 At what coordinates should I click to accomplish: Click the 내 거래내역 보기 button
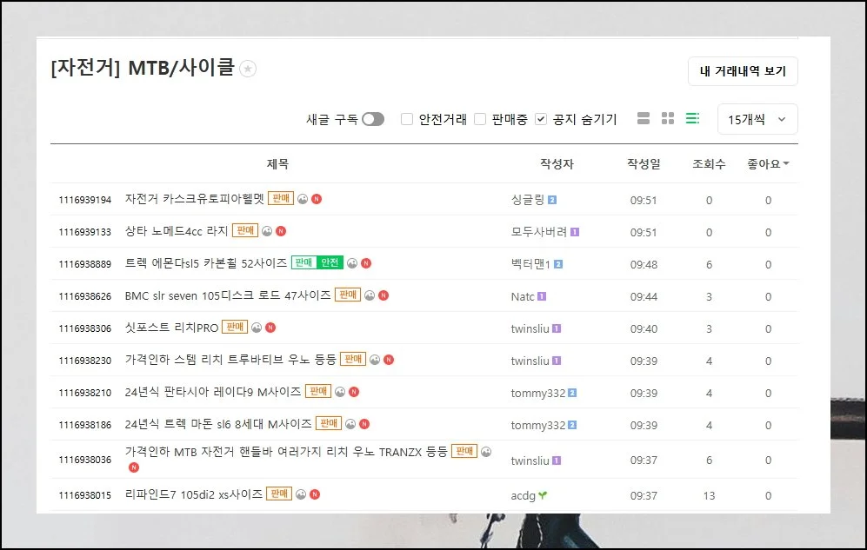(x=743, y=71)
